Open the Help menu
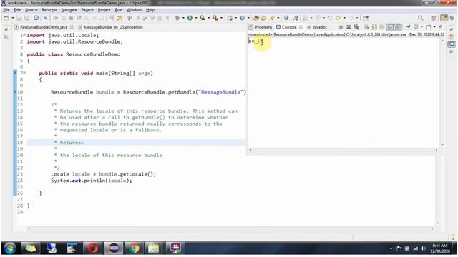This screenshot has width=458, height=257. point(150,10)
